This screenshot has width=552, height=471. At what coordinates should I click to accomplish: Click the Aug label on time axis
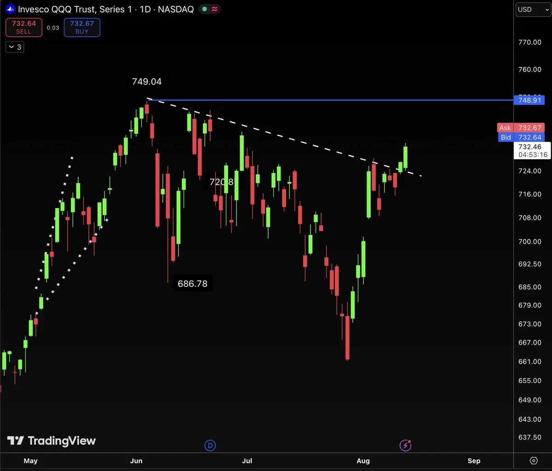(x=363, y=461)
